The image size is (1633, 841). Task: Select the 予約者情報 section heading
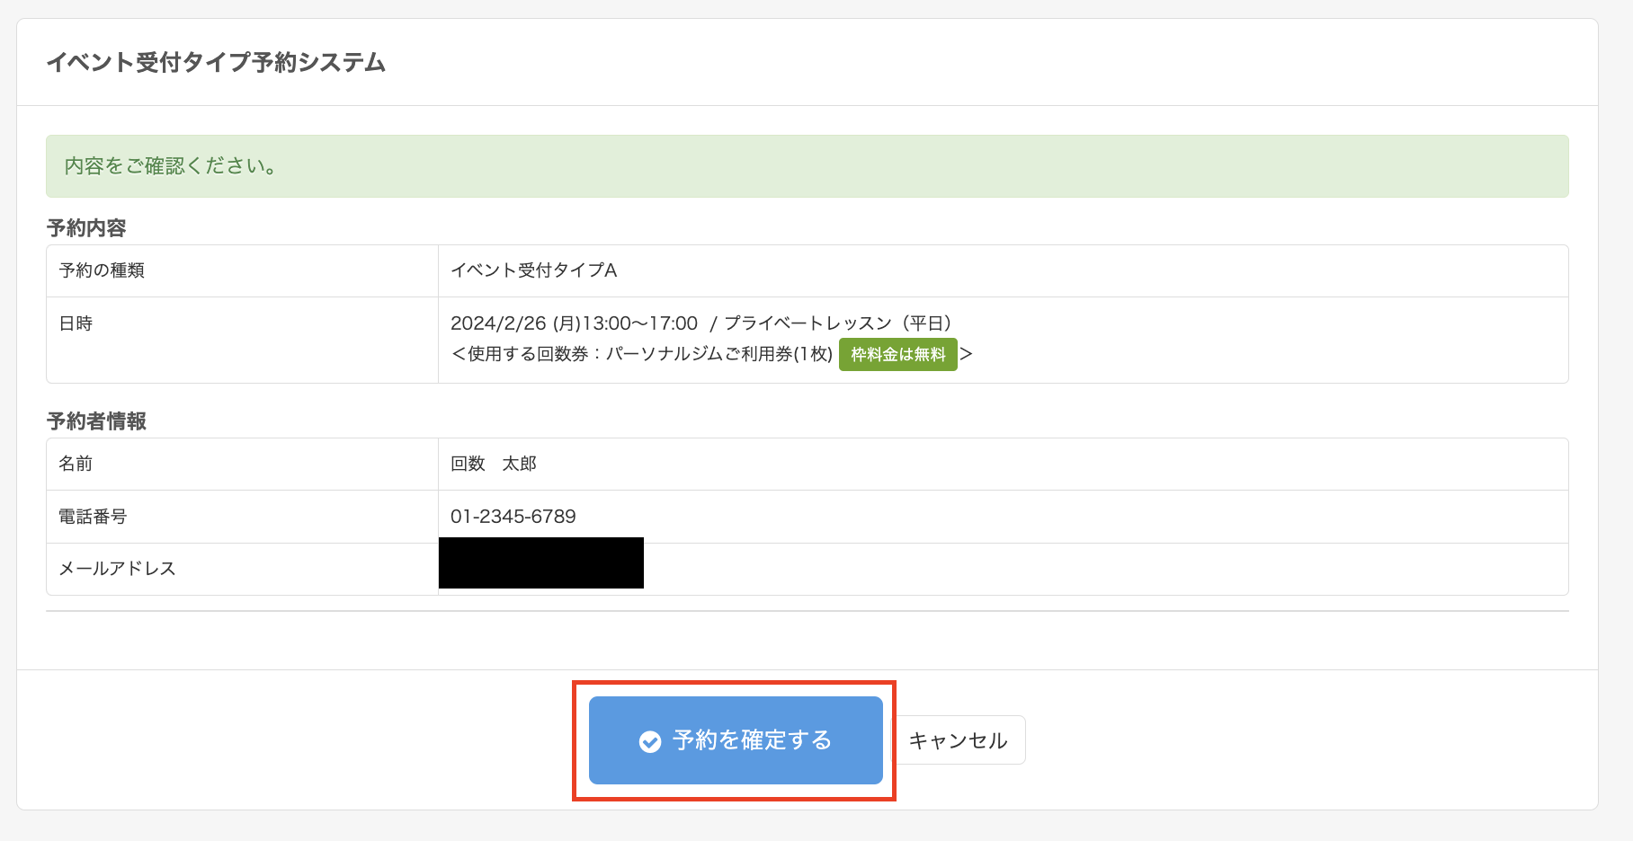pos(96,421)
